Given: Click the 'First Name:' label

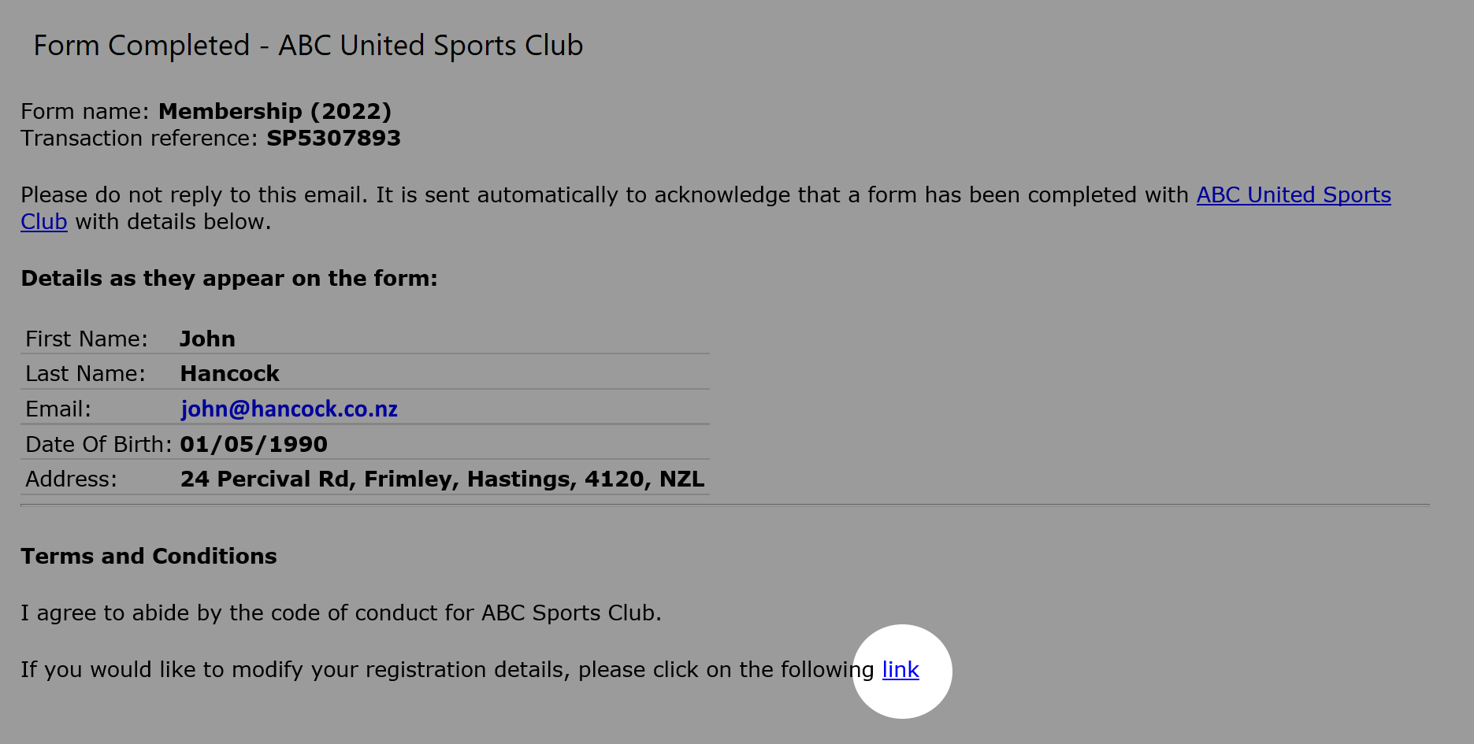Looking at the screenshot, I should 87,339.
